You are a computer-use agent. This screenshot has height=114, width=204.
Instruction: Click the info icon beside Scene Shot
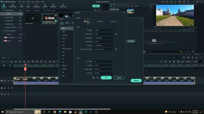coord(116,34)
